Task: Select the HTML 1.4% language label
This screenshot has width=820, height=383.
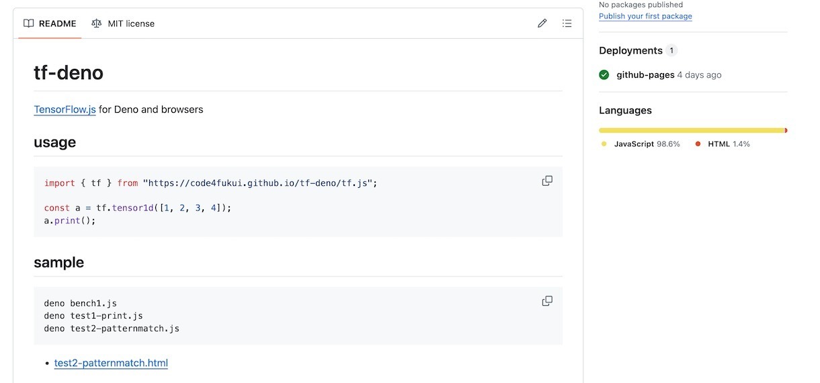Action: pyautogui.click(x=729, y=144)
